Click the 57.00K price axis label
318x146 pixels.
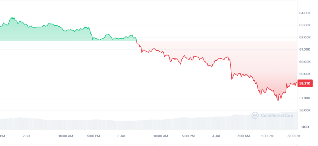tap(305, 98)
